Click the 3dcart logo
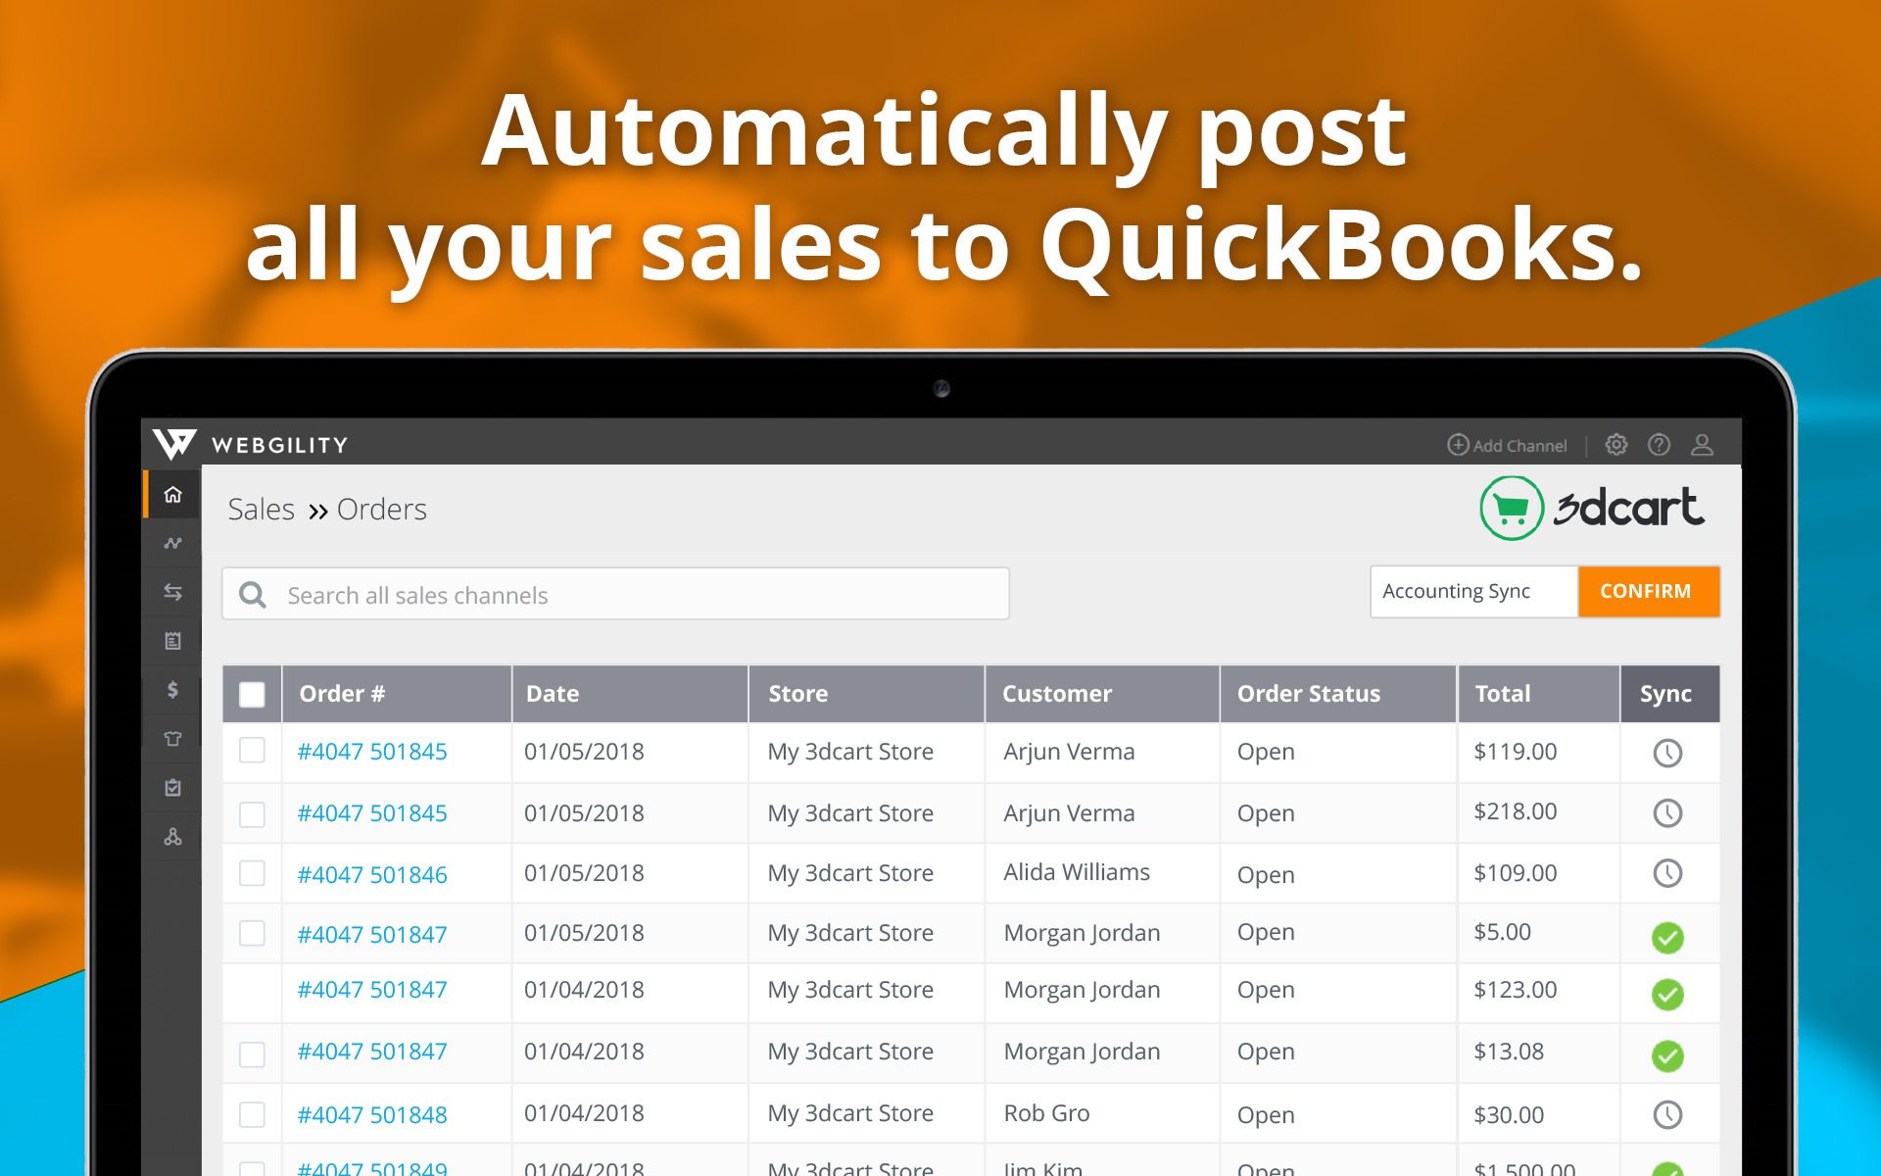The height and width of the screenshot is (1176, 1881). (1592, 508)
